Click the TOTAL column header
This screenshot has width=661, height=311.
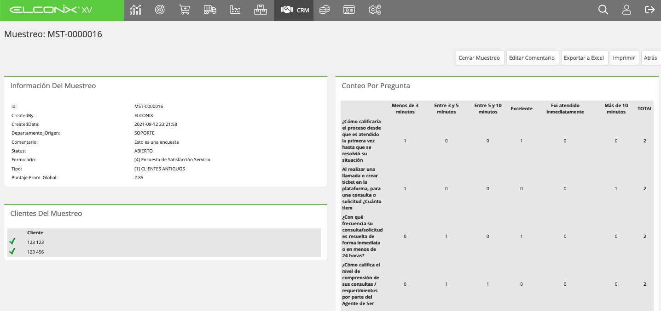(x=645, y=109)
